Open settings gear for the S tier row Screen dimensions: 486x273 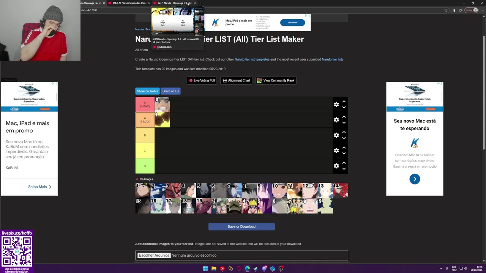(x=336, y=104)
